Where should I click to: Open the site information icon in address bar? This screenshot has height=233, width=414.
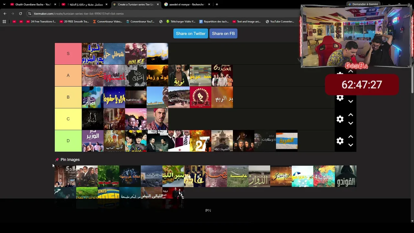point(30,14)
